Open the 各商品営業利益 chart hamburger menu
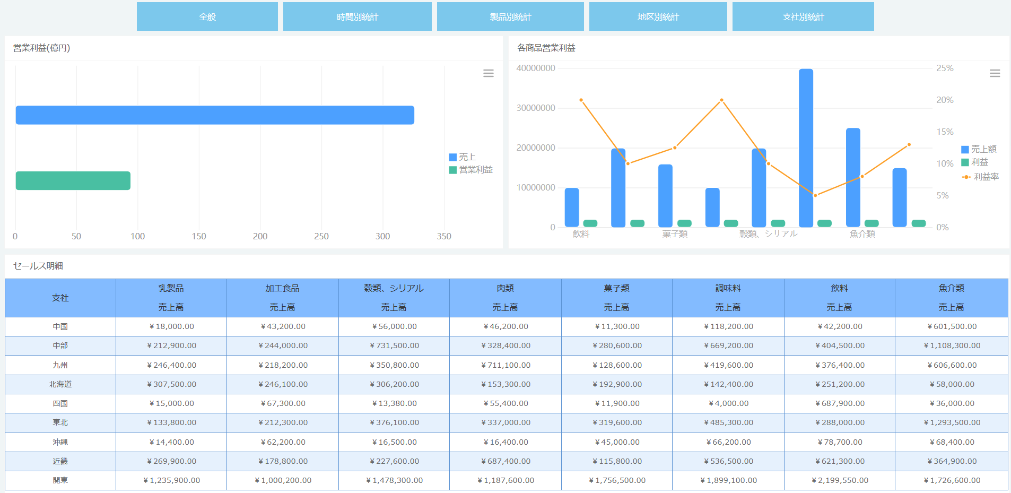Screen dimensions: 1011x493 (995, 73)
